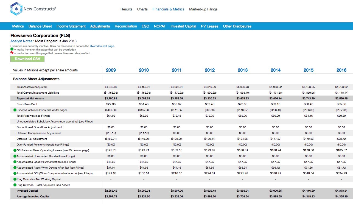Click 2009 Operating Leases value $148.73

(x=111, y=150)
